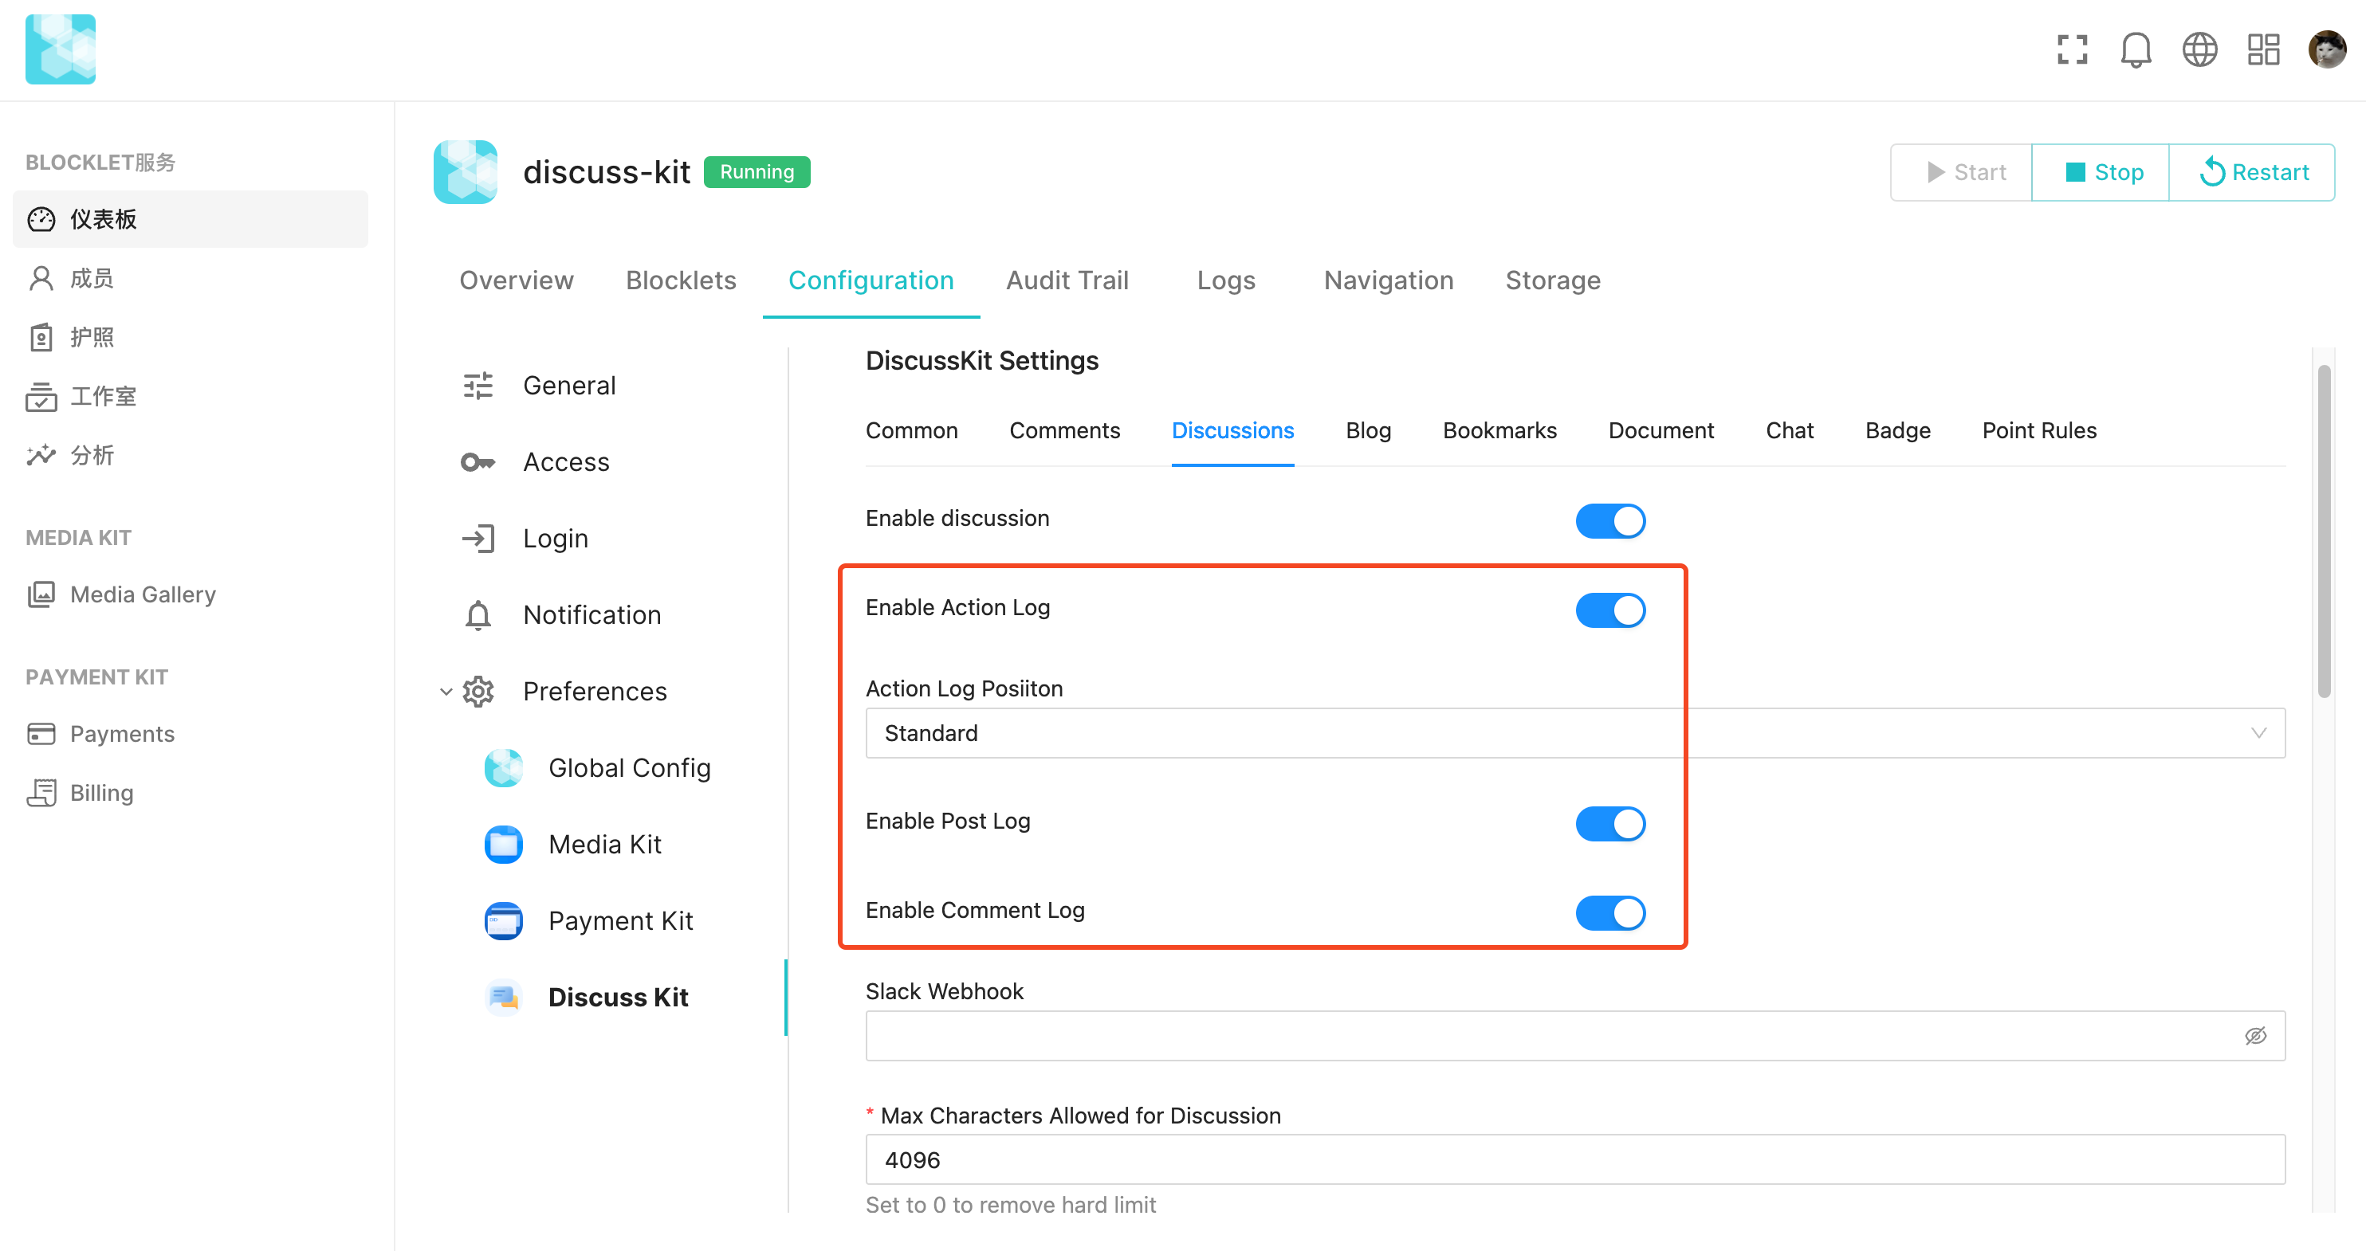Open the Billing sidebar item
2366x1251 pixels.
click(x=101, y=792)
